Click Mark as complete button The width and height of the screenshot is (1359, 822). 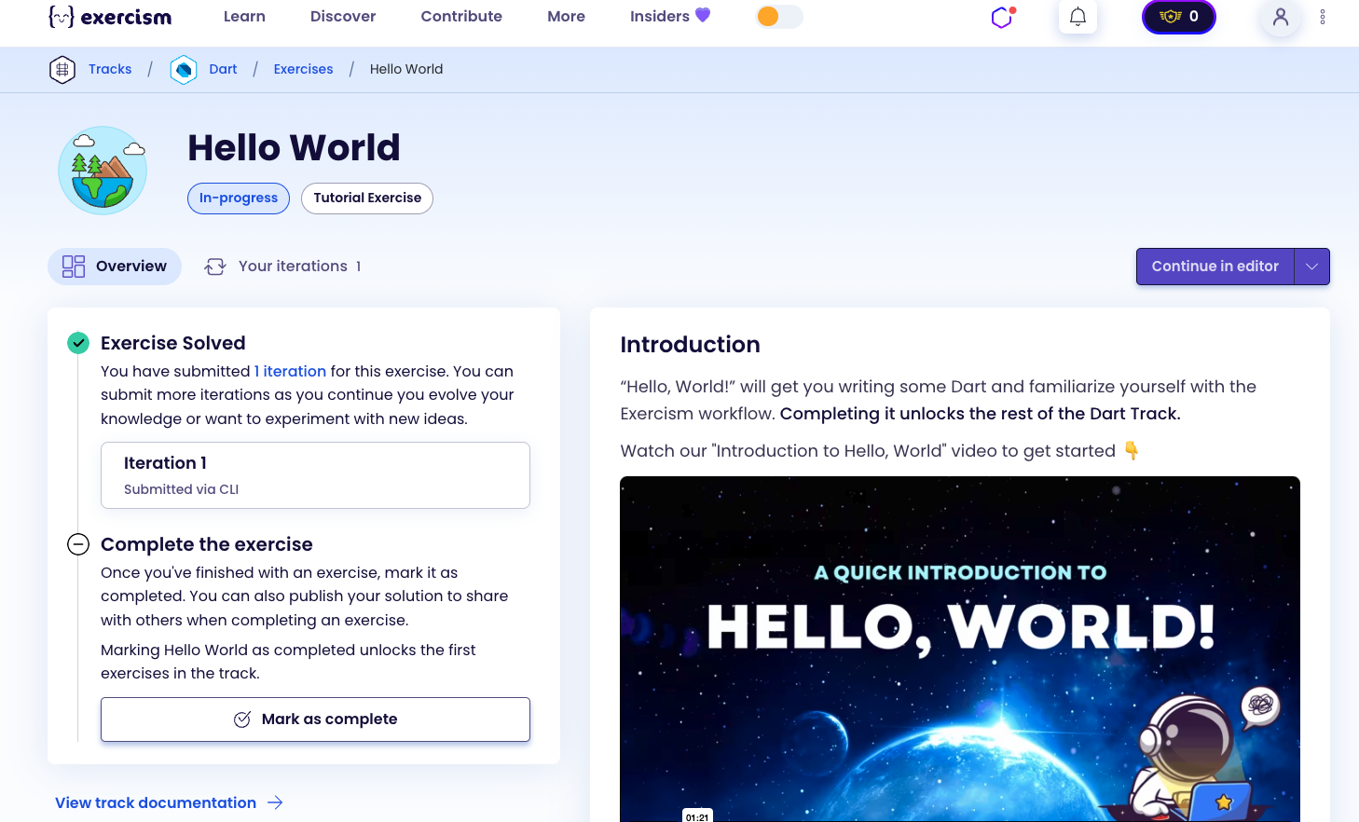pyautogui.click(x=315, y=719)
